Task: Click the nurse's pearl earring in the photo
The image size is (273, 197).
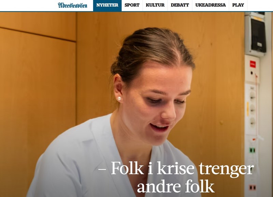Action: pyautogui.click(x=119, y=99)
